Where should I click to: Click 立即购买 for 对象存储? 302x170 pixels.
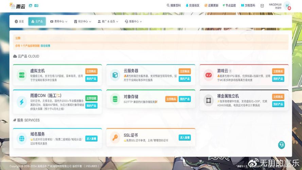171,99
